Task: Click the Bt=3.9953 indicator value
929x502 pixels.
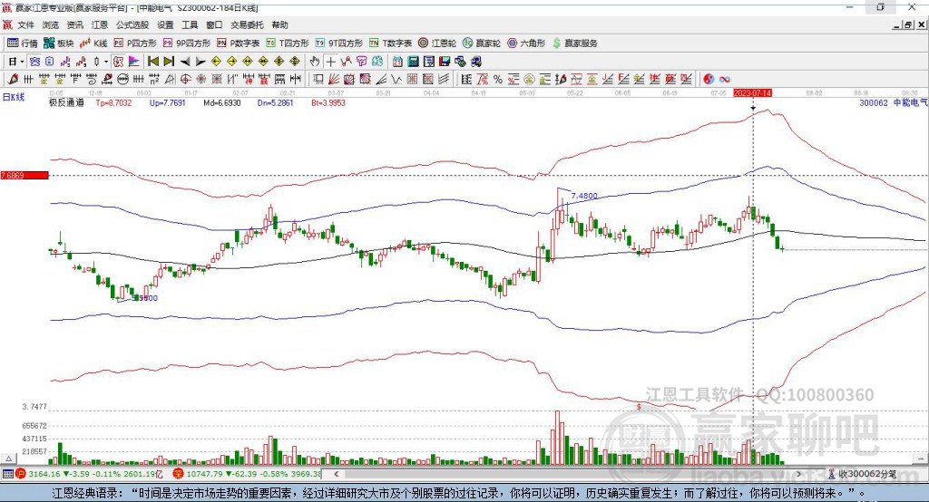Action: (328, 102)
